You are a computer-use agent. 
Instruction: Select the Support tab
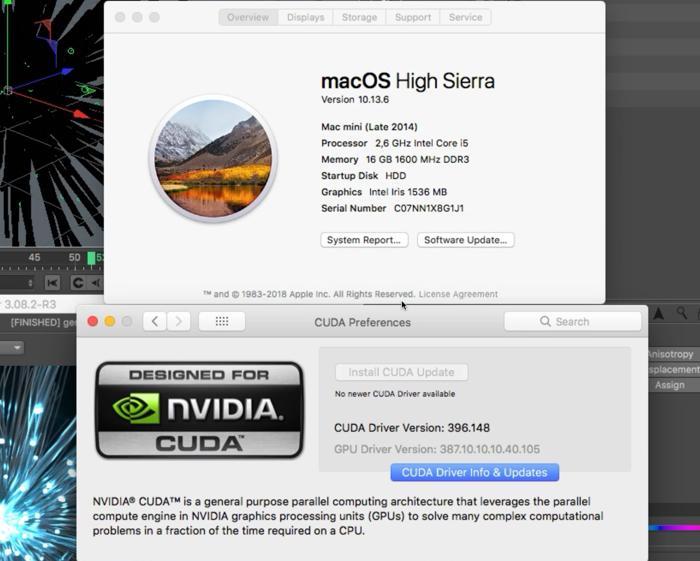click(x=413, y=17)
